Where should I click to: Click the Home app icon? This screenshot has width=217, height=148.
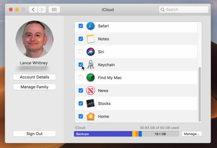pyautogui.click(x=90, y=116)
